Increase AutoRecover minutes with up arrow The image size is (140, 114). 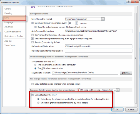pos(77,22)
